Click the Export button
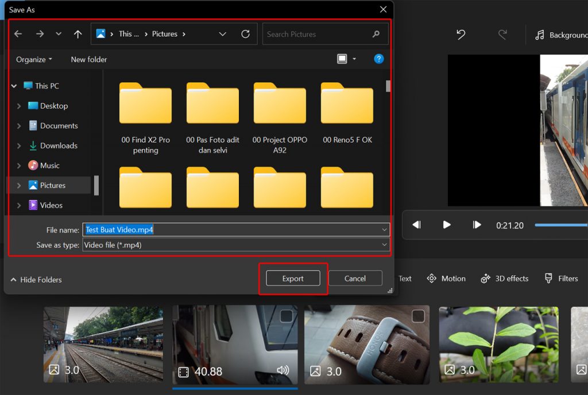 293,278
